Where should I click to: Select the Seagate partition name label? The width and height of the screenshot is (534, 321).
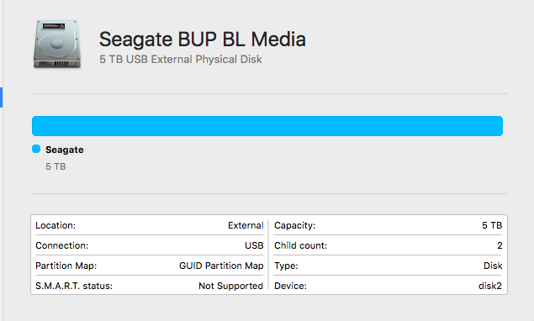tap(65, 150)
